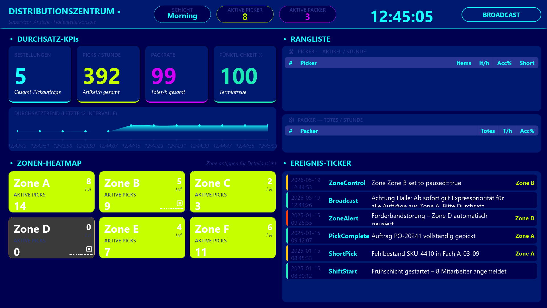This screenshot has height=308, width=547.
Task: Select the Bestellungen KPI card
Action: click(x=40, y=74)
